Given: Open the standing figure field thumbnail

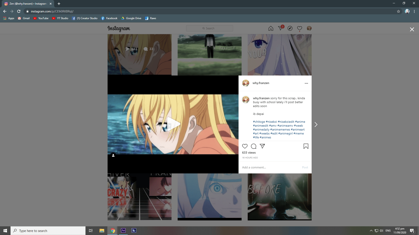Looking at the screenshot, I should [x=209, y=55].
